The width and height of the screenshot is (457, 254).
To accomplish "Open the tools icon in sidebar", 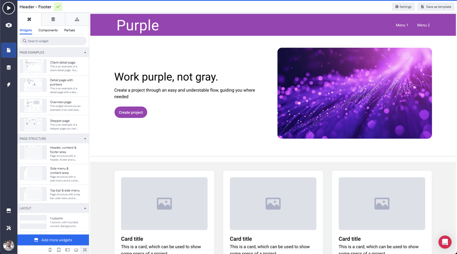I will (9, 228).
